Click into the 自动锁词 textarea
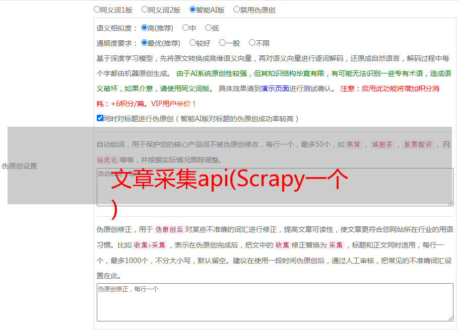Viewport: 459px width, 331px height. [x=275, y=187]
